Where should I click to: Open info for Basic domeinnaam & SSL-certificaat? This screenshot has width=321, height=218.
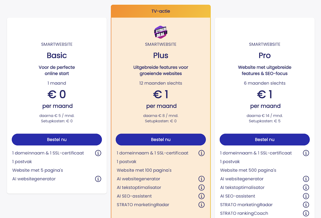click(x=98, y=153)
